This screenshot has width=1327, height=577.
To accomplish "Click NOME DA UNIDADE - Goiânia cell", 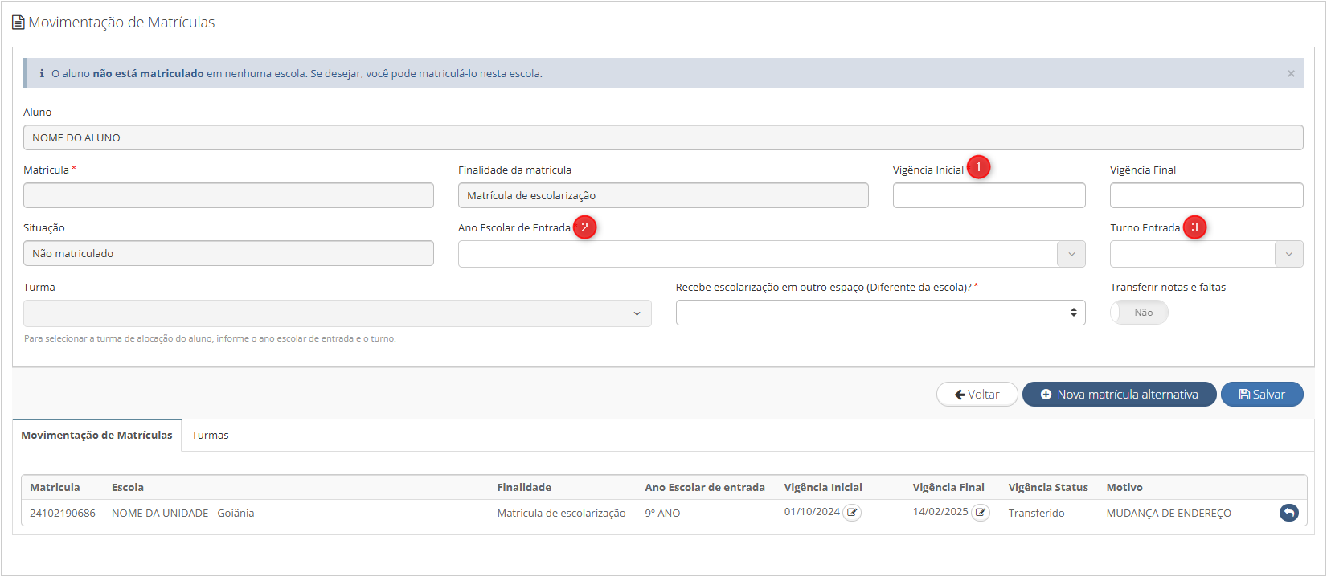I will (182, 513).
